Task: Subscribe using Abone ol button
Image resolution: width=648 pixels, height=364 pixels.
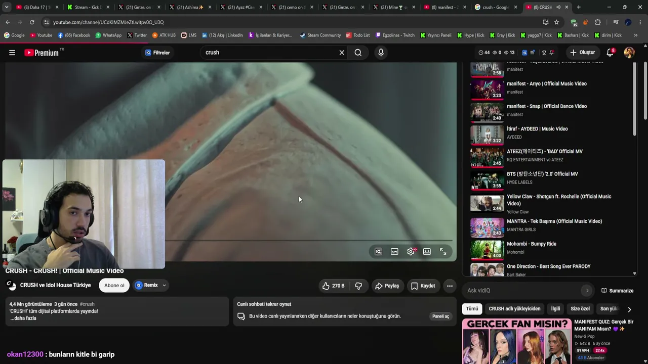Action: (x=114, y=286)
